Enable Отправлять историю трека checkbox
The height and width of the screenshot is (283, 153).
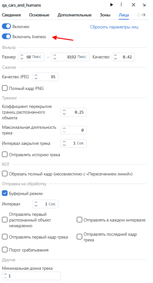(5, 155)
